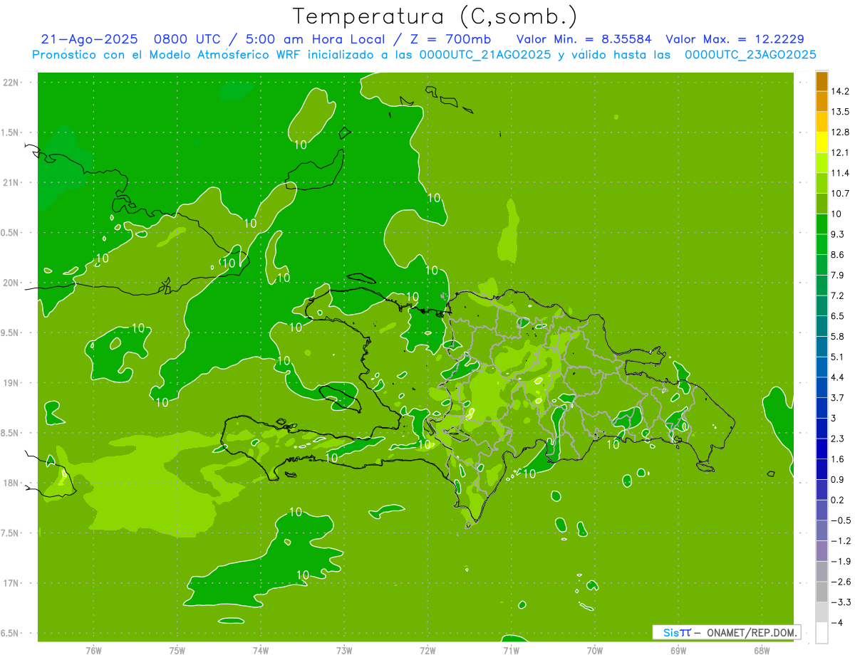
Task: Click the '0000UTC_23AGO2025' valid-until time
Action: 750,55
